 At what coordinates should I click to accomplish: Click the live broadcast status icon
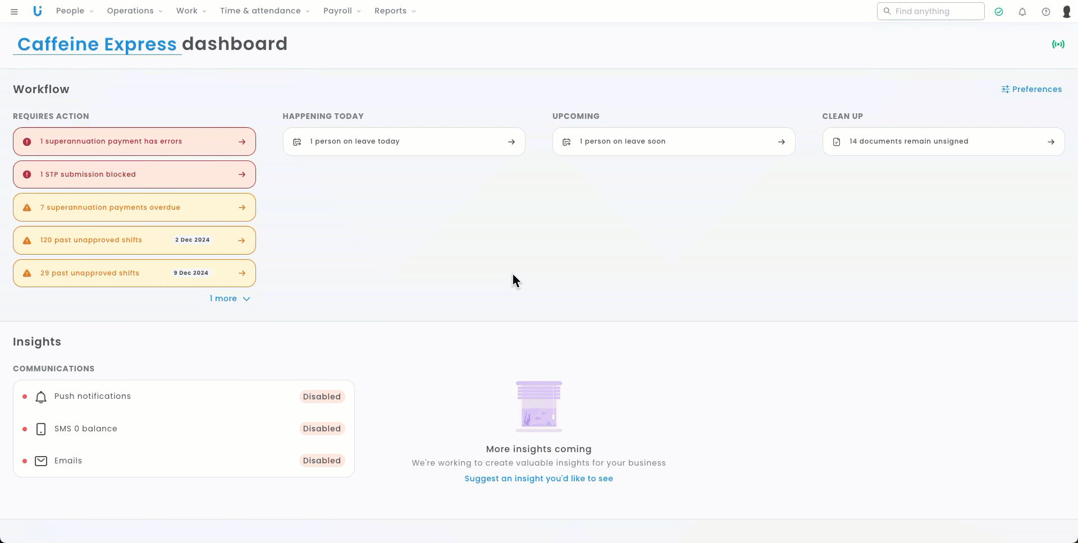pyautogui.click(x=1058, y=44)
